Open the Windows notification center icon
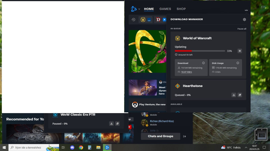 (264, 147)
